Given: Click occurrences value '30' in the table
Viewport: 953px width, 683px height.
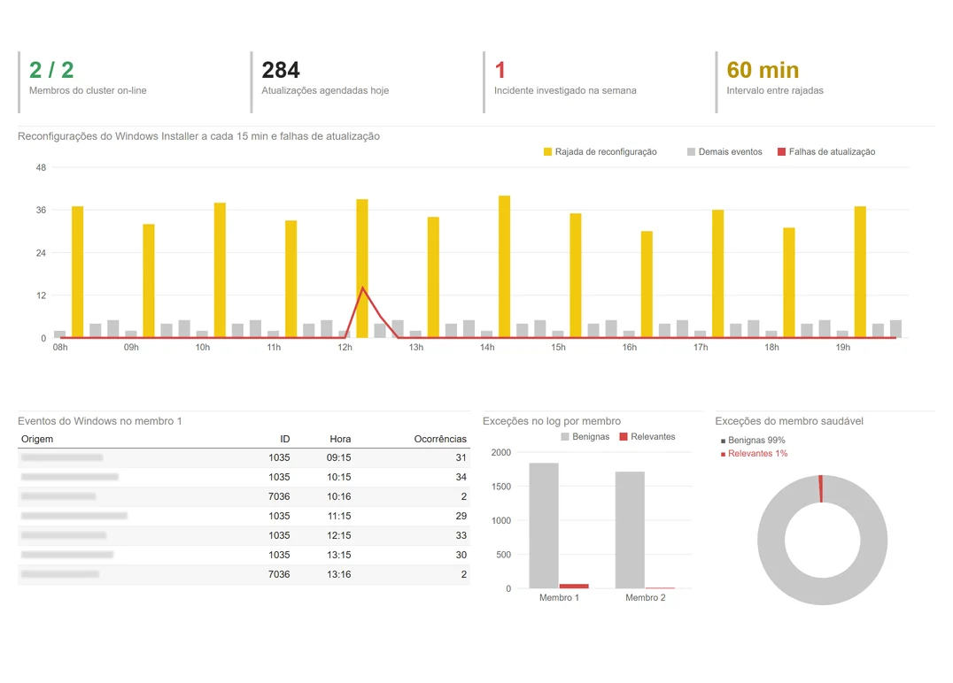Looking at the screenshot, I should pos(461,555).
